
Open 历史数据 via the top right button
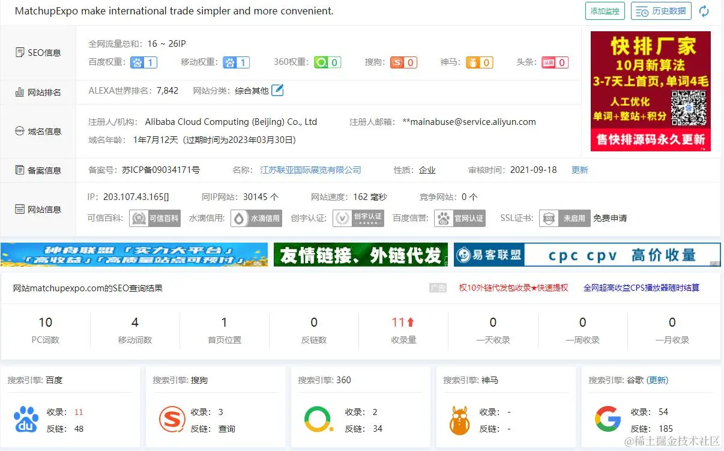click(x=661, y=11)
